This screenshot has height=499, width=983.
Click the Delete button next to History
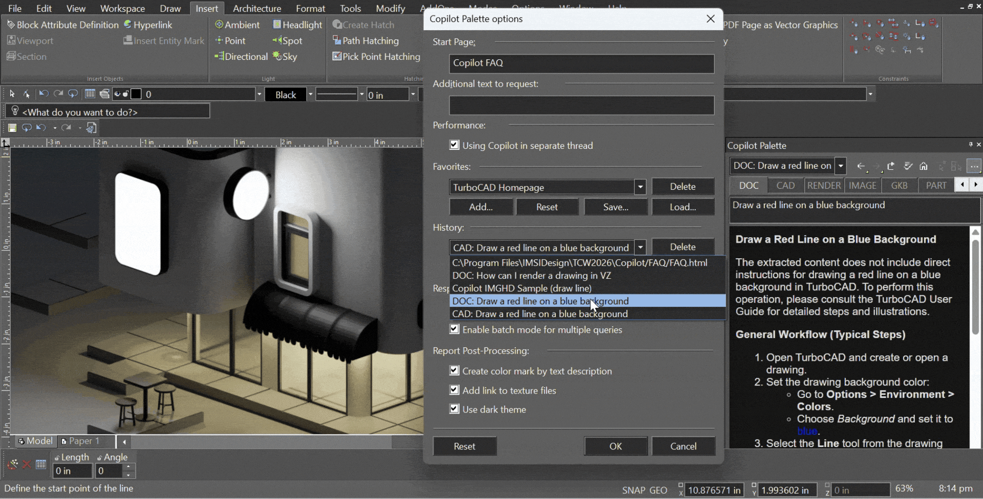tap(683, 247)
